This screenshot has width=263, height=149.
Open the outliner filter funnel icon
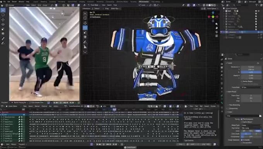pos(257,5)
